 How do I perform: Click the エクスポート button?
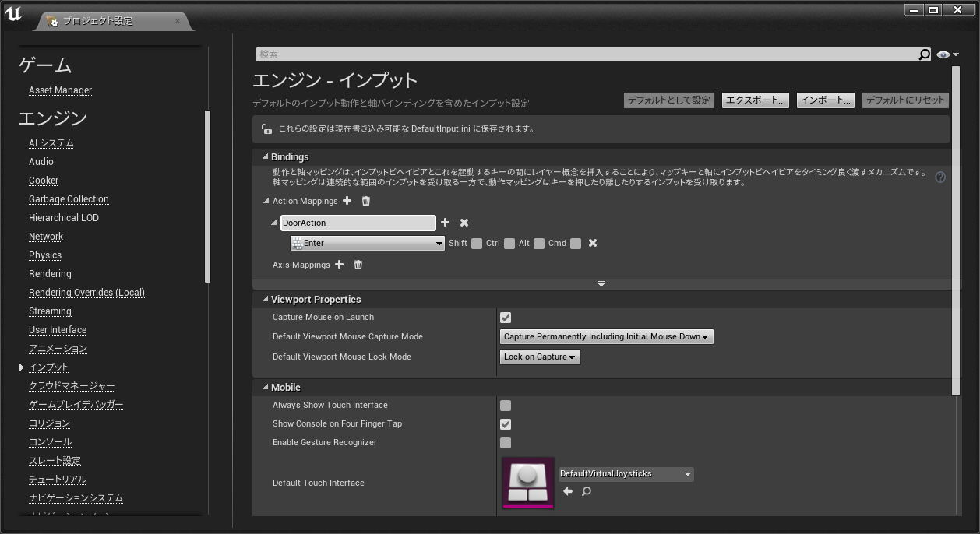tap(755, 100)
